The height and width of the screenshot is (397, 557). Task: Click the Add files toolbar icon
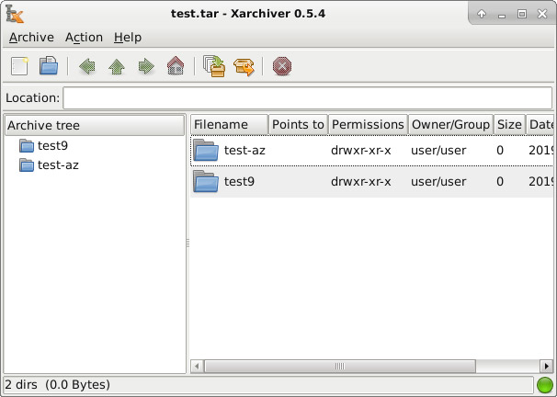[215, 66]
